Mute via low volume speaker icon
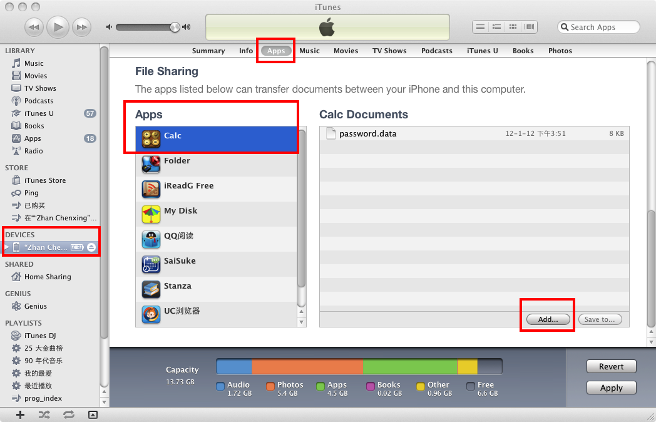Image resolution: width=656 pixels, height=422 pixels. click(x=109, y=27)
